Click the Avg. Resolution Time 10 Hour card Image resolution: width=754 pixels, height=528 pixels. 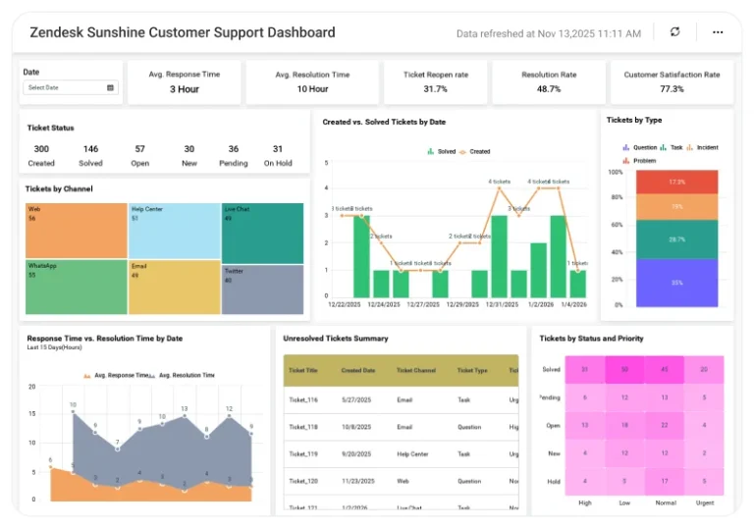[312, 82]
